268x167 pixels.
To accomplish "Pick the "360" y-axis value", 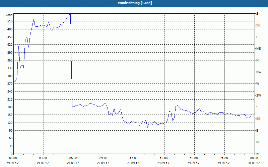I will tap(10, 60).
